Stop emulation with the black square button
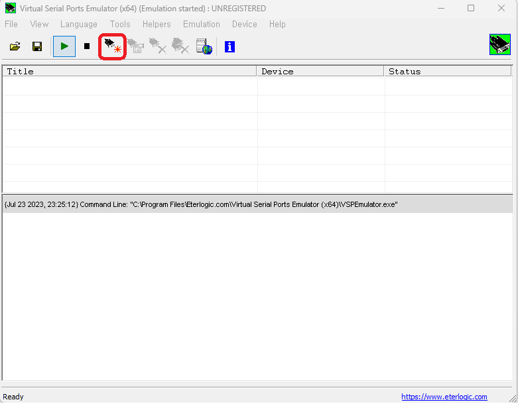The image size is (518, 404). [87, 46]
